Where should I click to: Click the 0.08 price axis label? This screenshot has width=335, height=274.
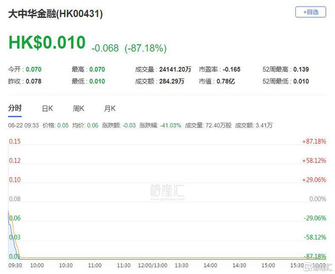pos(15,199)
